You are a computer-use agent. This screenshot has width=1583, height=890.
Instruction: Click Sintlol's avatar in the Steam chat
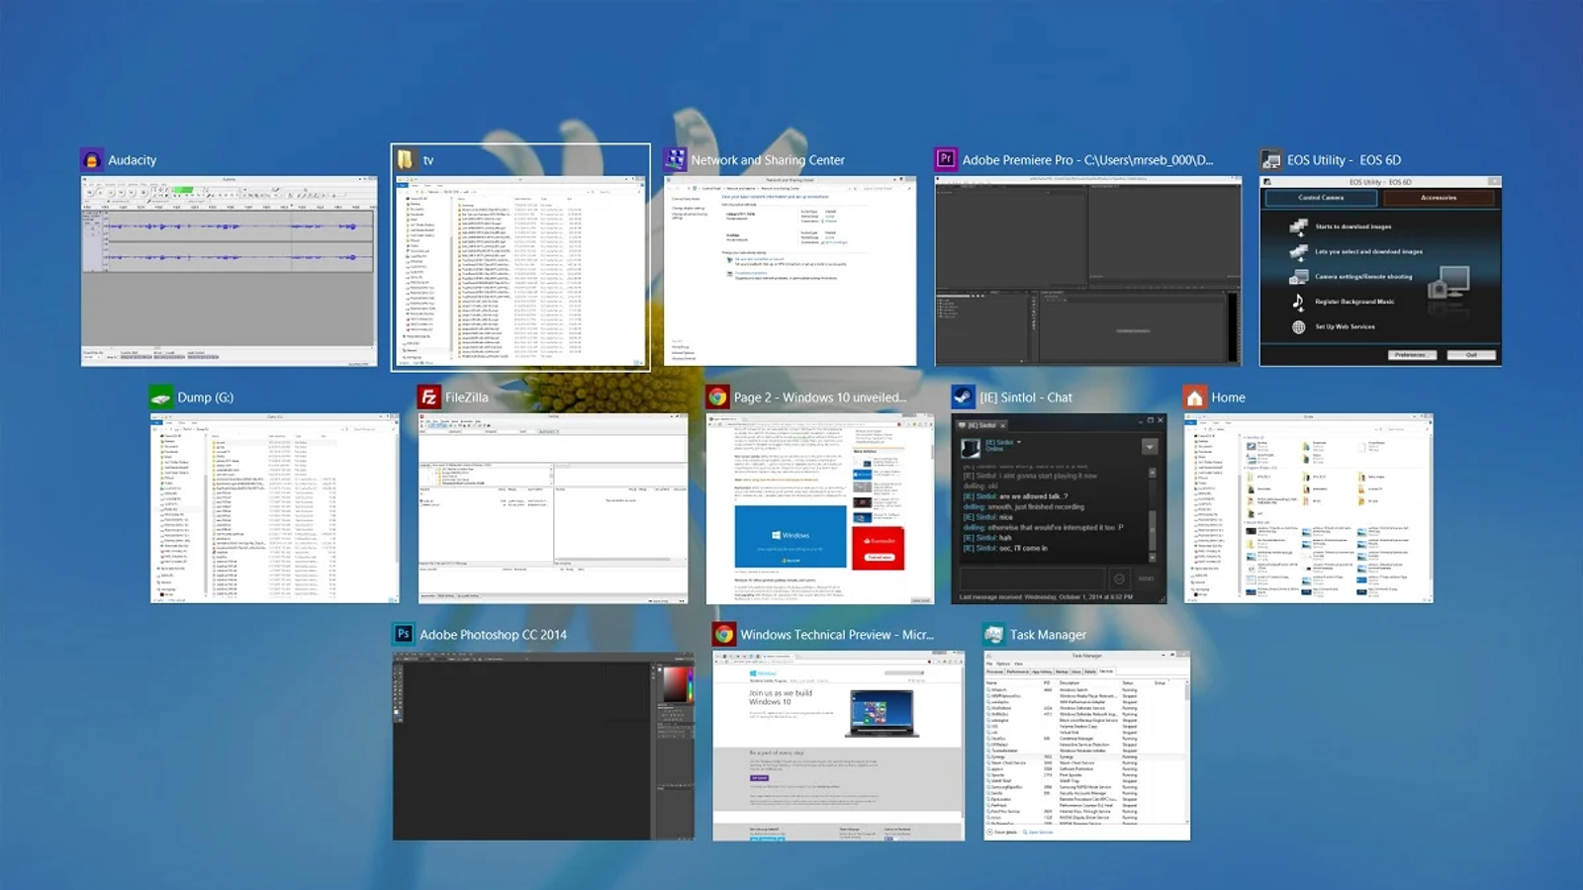[971, 447]
